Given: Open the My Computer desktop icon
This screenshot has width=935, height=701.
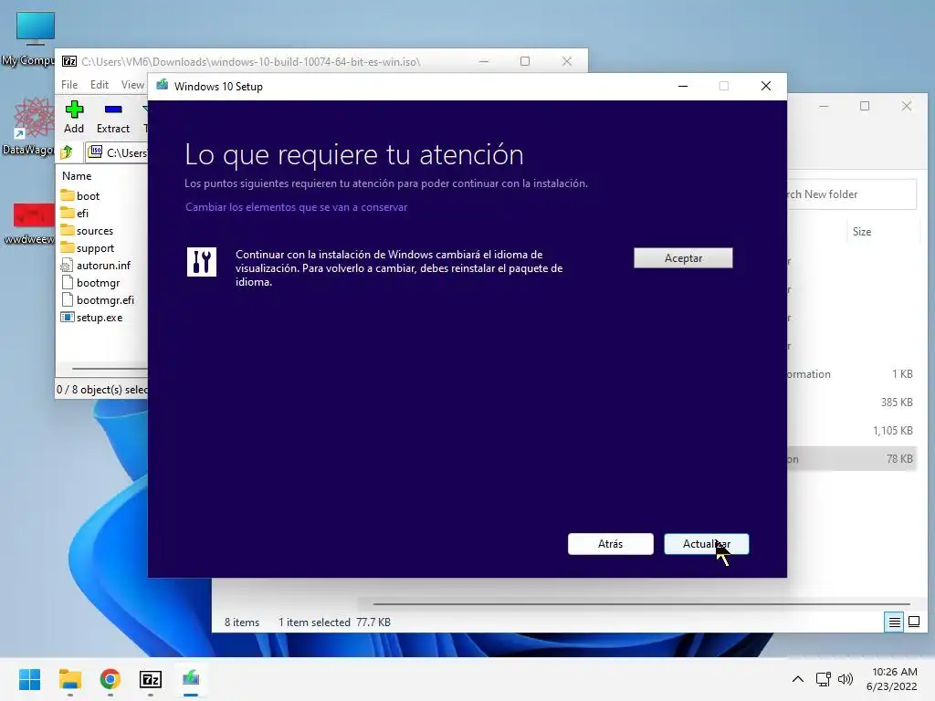Looking at the screenshot, I should pos(33,39).
